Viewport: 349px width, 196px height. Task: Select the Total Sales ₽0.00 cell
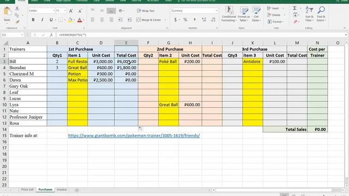(x=317, y=130)
